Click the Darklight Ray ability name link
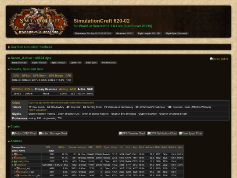The height and width of the screenshot is (178, 237). coord(23,161)
